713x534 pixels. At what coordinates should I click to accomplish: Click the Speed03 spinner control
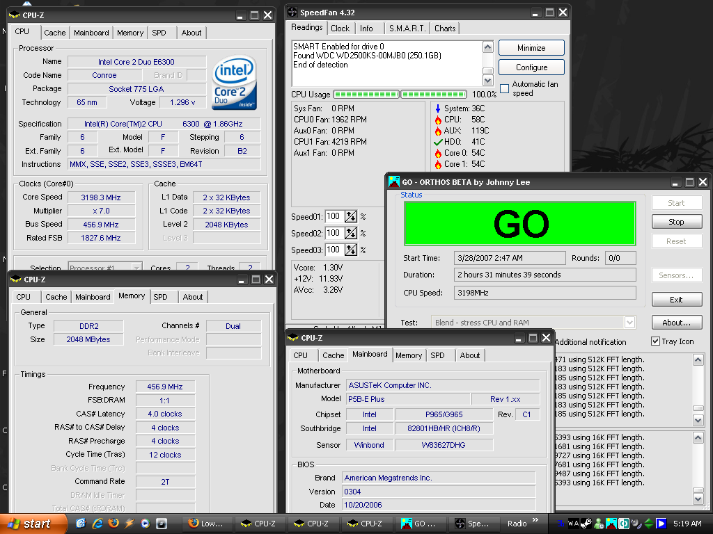[351, 250]
